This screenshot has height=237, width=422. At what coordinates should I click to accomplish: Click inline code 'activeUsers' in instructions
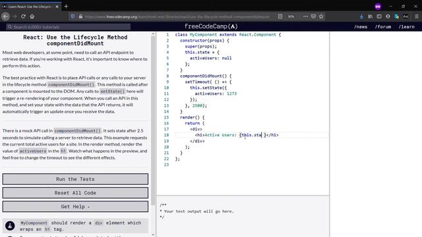click(x=33, y=151)
